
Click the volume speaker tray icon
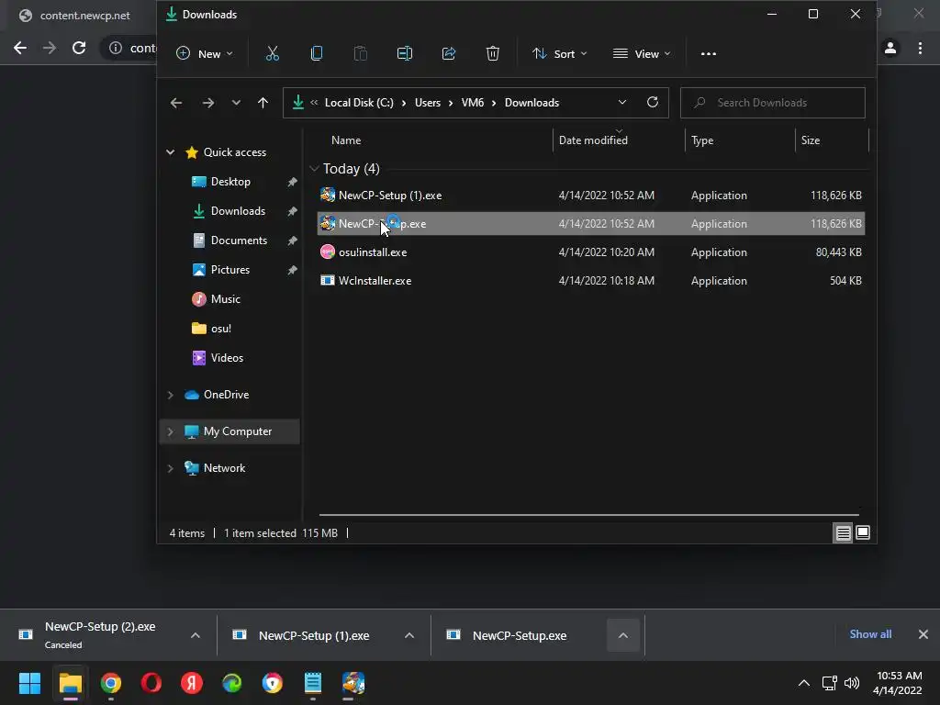[x=852, y=683]
